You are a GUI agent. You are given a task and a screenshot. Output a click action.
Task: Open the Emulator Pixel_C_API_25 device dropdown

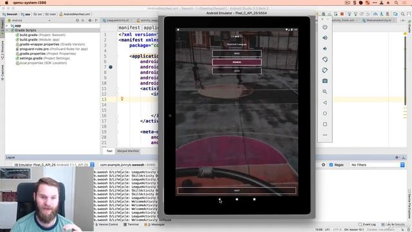tap(54, 165)
